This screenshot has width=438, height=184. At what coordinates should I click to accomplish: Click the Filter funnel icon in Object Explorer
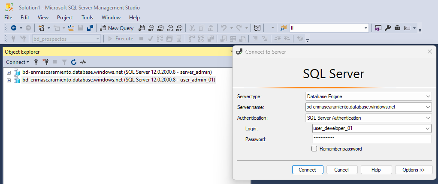tap(64, 62)
